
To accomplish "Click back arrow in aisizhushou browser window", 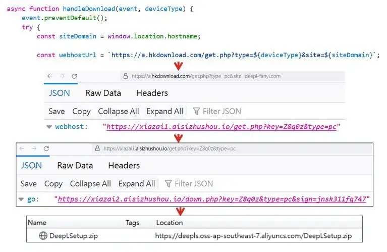I will (x=22, y=148).
